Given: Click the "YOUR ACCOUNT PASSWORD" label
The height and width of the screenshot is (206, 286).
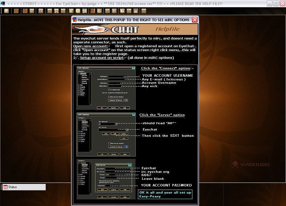Looking at the screenshot, I should click(166, 185).
